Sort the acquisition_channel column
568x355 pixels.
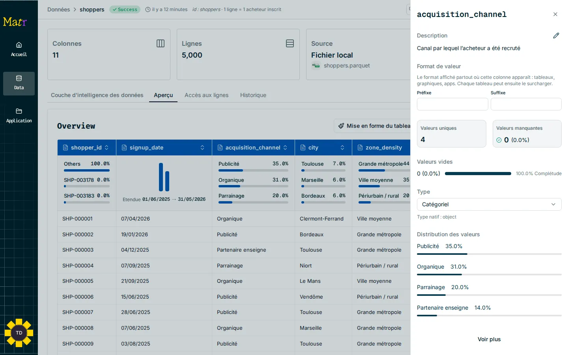click(x=285, y=148)
